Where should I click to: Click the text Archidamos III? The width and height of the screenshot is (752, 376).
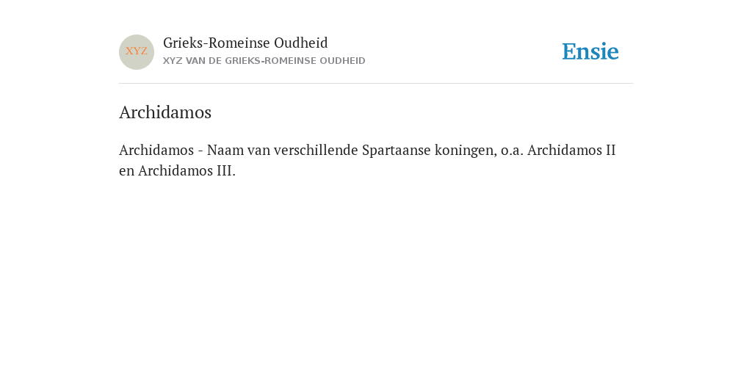[186, 170]
